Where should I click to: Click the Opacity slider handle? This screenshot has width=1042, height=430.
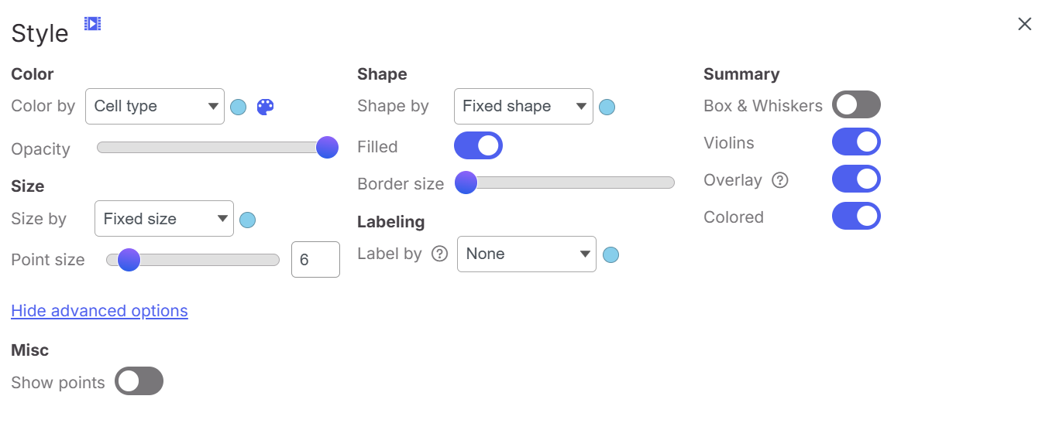[x=327, y=147]
